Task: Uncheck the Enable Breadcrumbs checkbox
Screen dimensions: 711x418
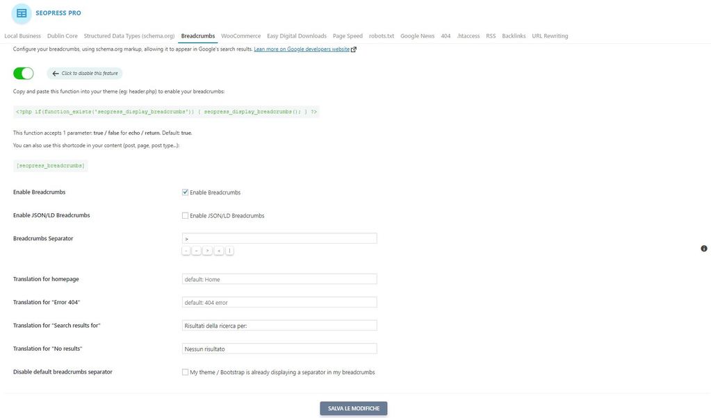Action: coord(185,192)
